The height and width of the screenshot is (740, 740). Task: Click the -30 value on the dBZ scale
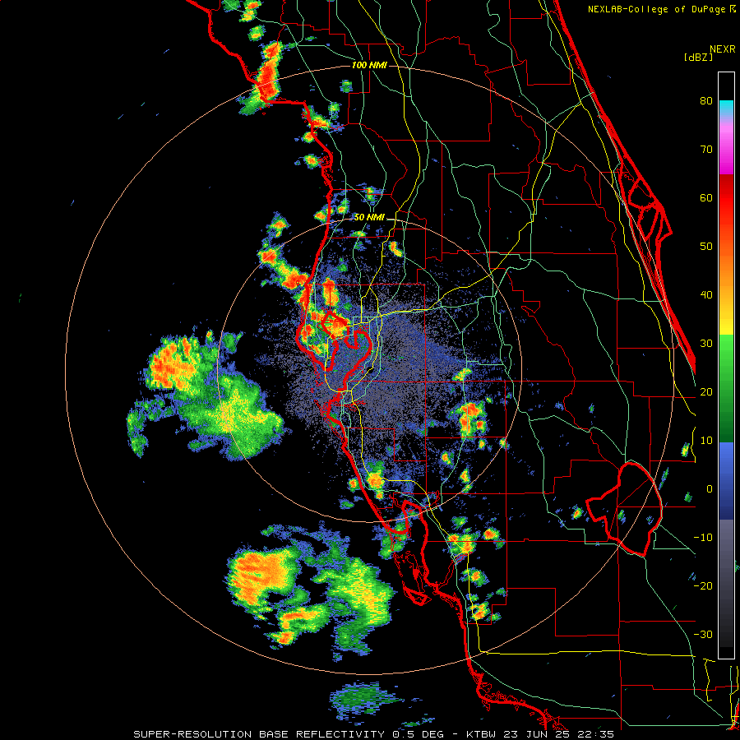click(703, 635)
